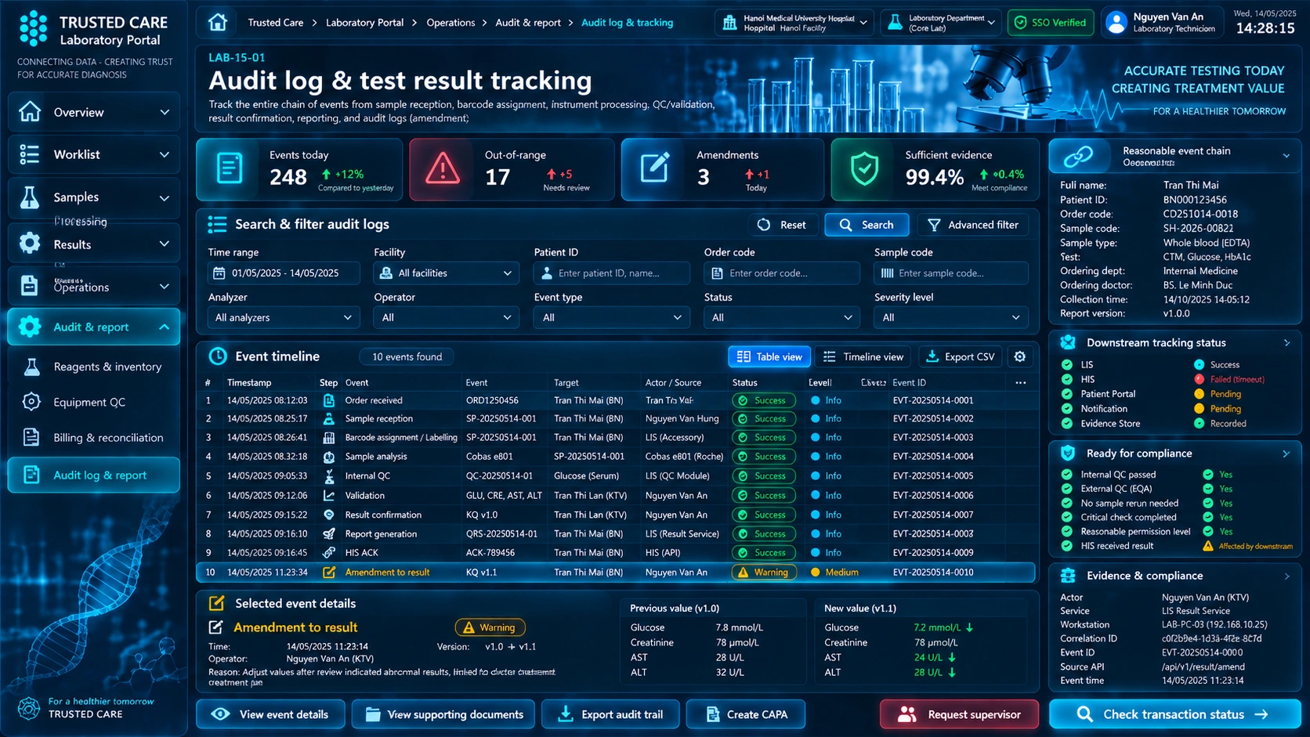
Task: Click View supporting documents button
Action: click(443, 714)
